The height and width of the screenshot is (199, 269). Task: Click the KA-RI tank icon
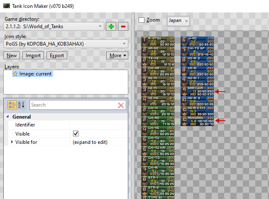tap(197, 71)
